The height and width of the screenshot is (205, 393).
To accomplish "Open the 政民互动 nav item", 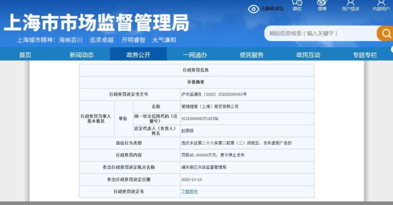I will click(309, 55).
